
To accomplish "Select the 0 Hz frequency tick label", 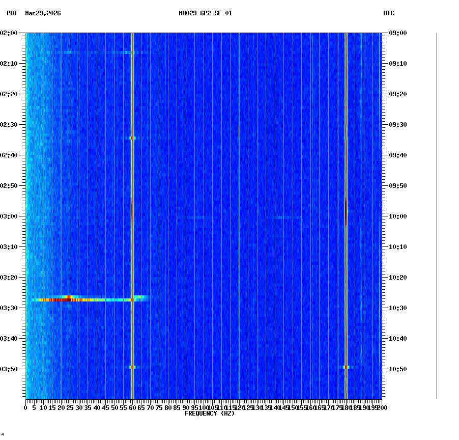I will [24, 407].
